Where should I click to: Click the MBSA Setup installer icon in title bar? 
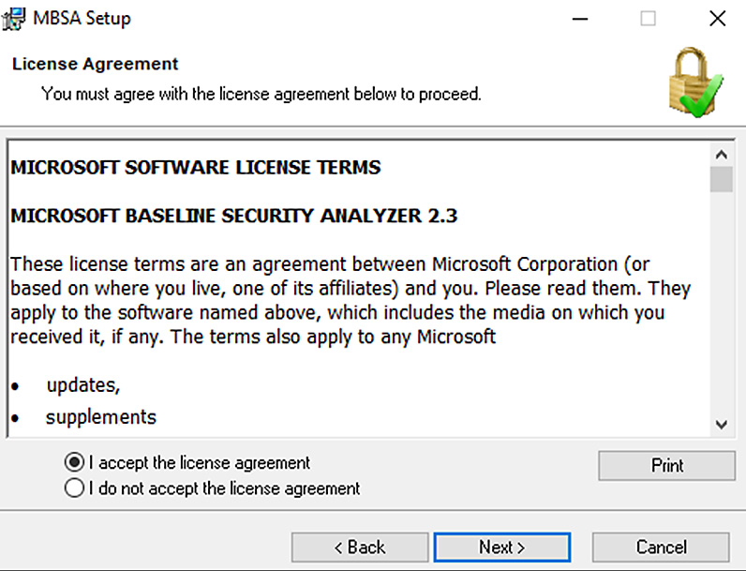pos(13,19)
